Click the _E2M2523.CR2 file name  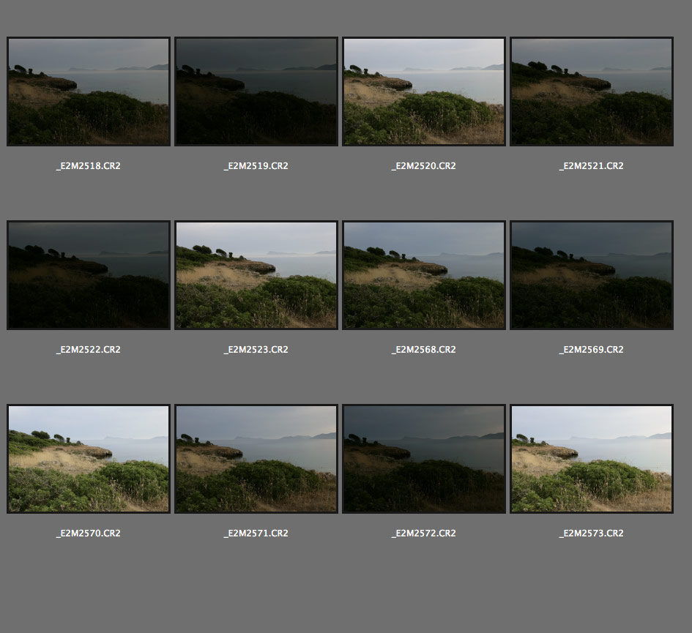(x=256, y=350)
